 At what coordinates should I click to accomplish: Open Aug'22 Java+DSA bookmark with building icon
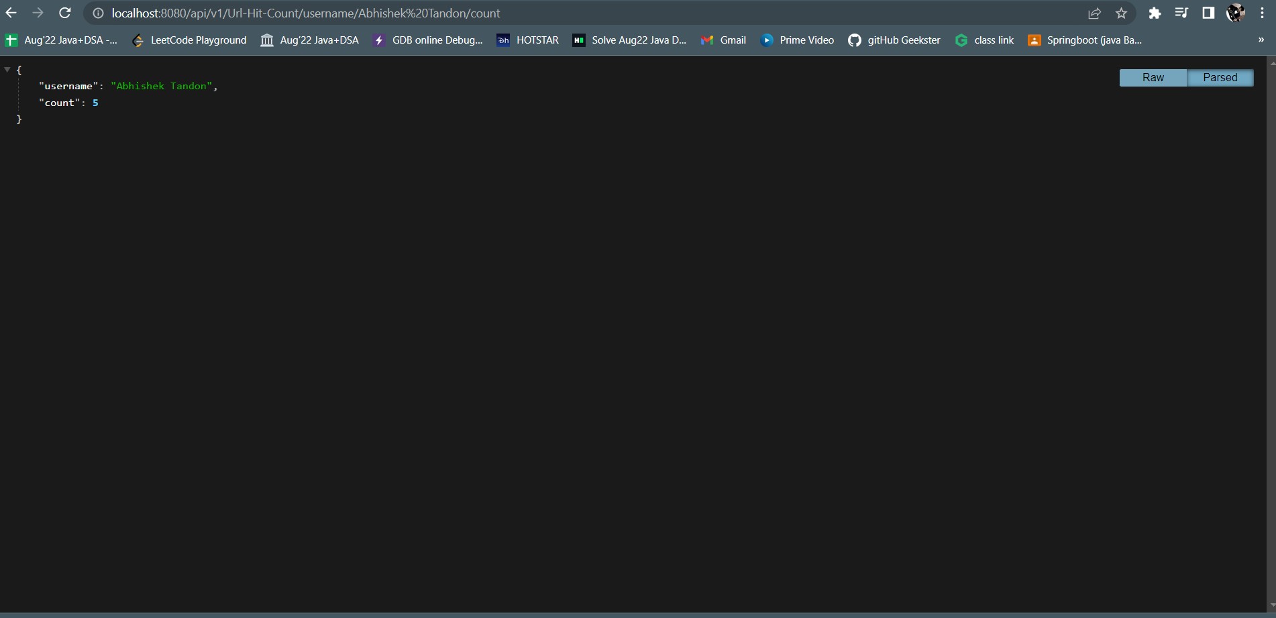(x=309, y=40)
